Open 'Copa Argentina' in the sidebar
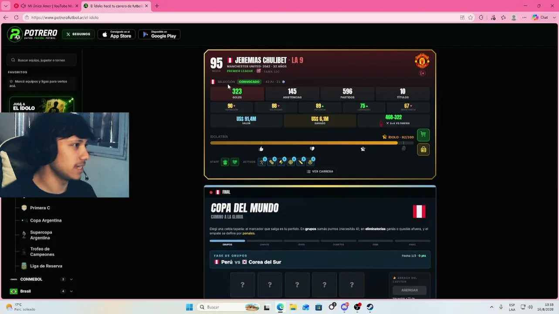This screenshot has width=559, height=314. [x=46, y=220]
